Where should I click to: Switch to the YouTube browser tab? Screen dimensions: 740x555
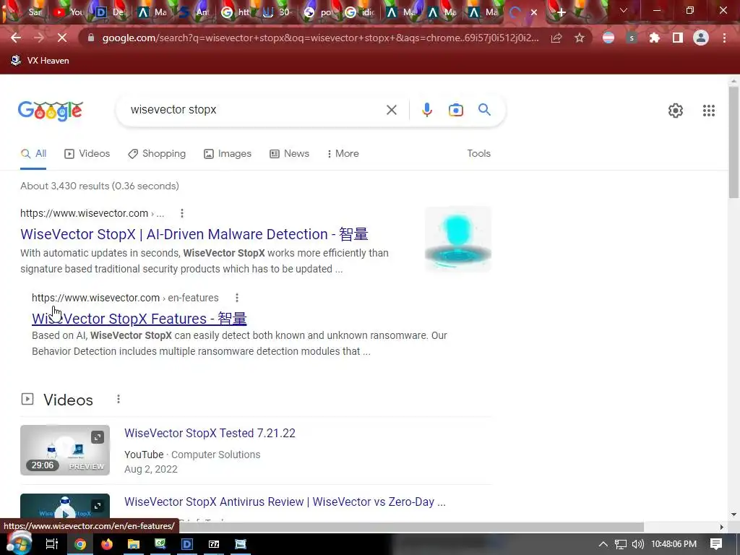[68, 12]
